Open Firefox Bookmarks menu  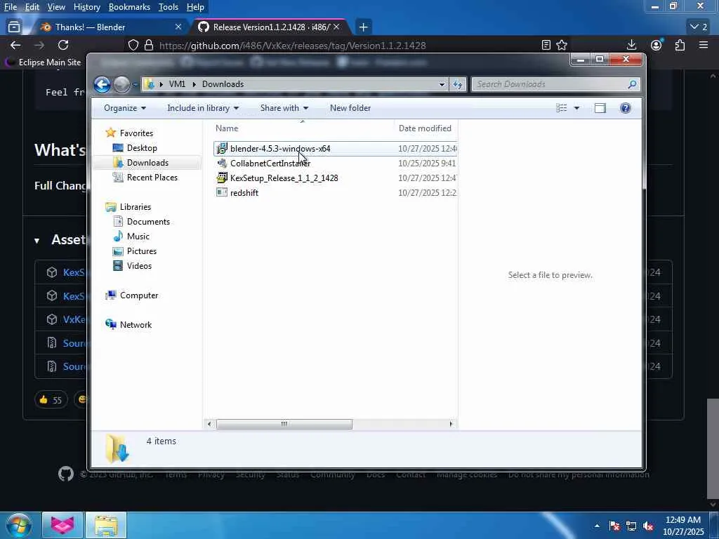tap(129, 7)
